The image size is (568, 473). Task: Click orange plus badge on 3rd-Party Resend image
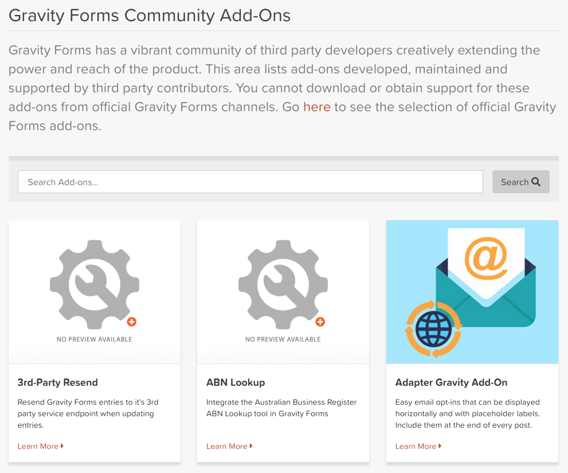[x=131, y=322]
